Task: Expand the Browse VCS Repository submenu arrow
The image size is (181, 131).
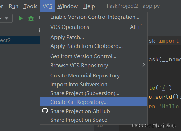Action: tap(143, 65)
